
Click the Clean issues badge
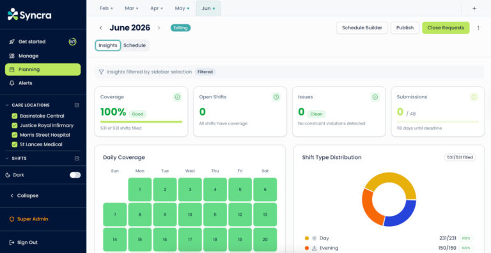316,114
